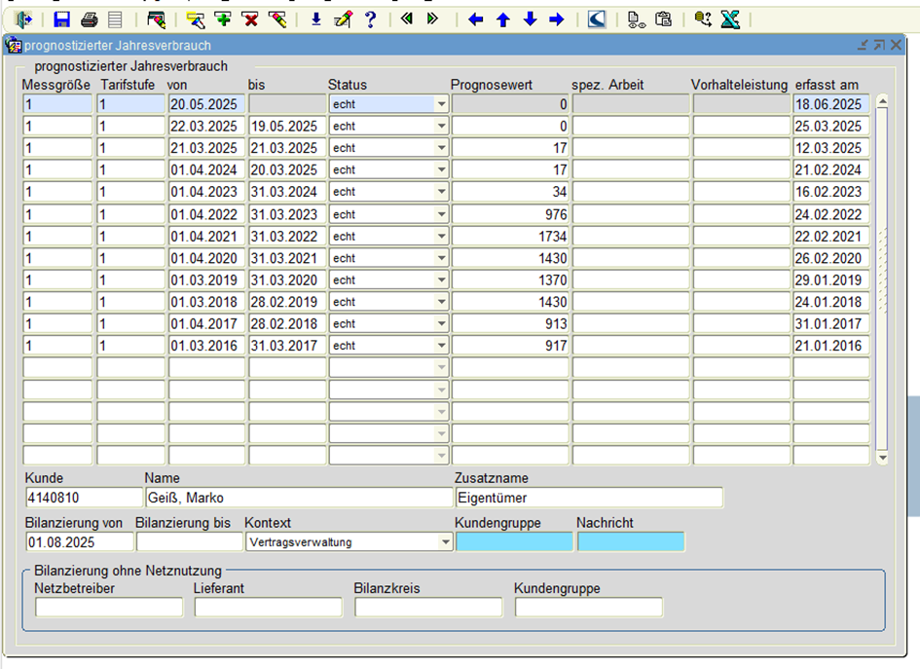Click the blue floppy disk save icon

point(61,19)
